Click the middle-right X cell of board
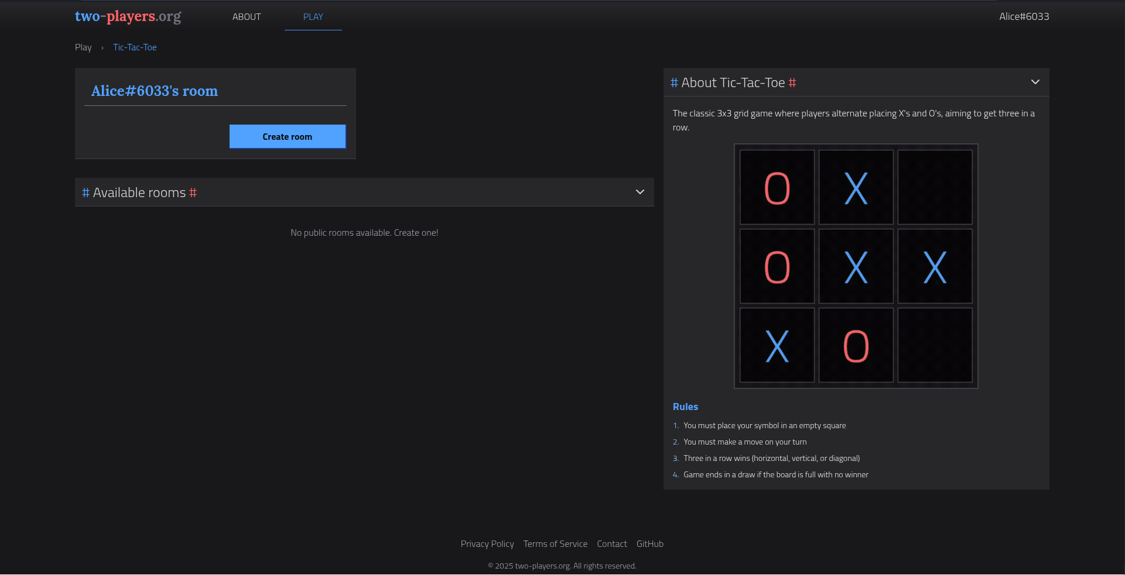This screenshot has width=1125, height=575. (x=935, y=266)
